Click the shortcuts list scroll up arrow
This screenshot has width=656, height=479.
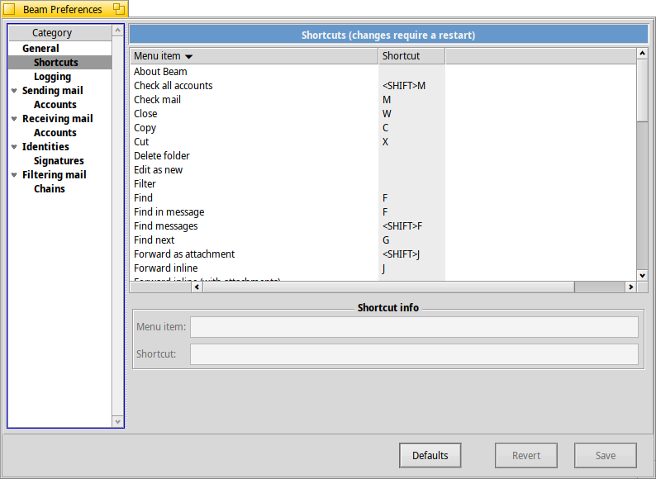(x=642, y=54)
